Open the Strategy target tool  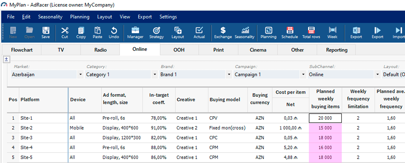click(x=156, y=33)
